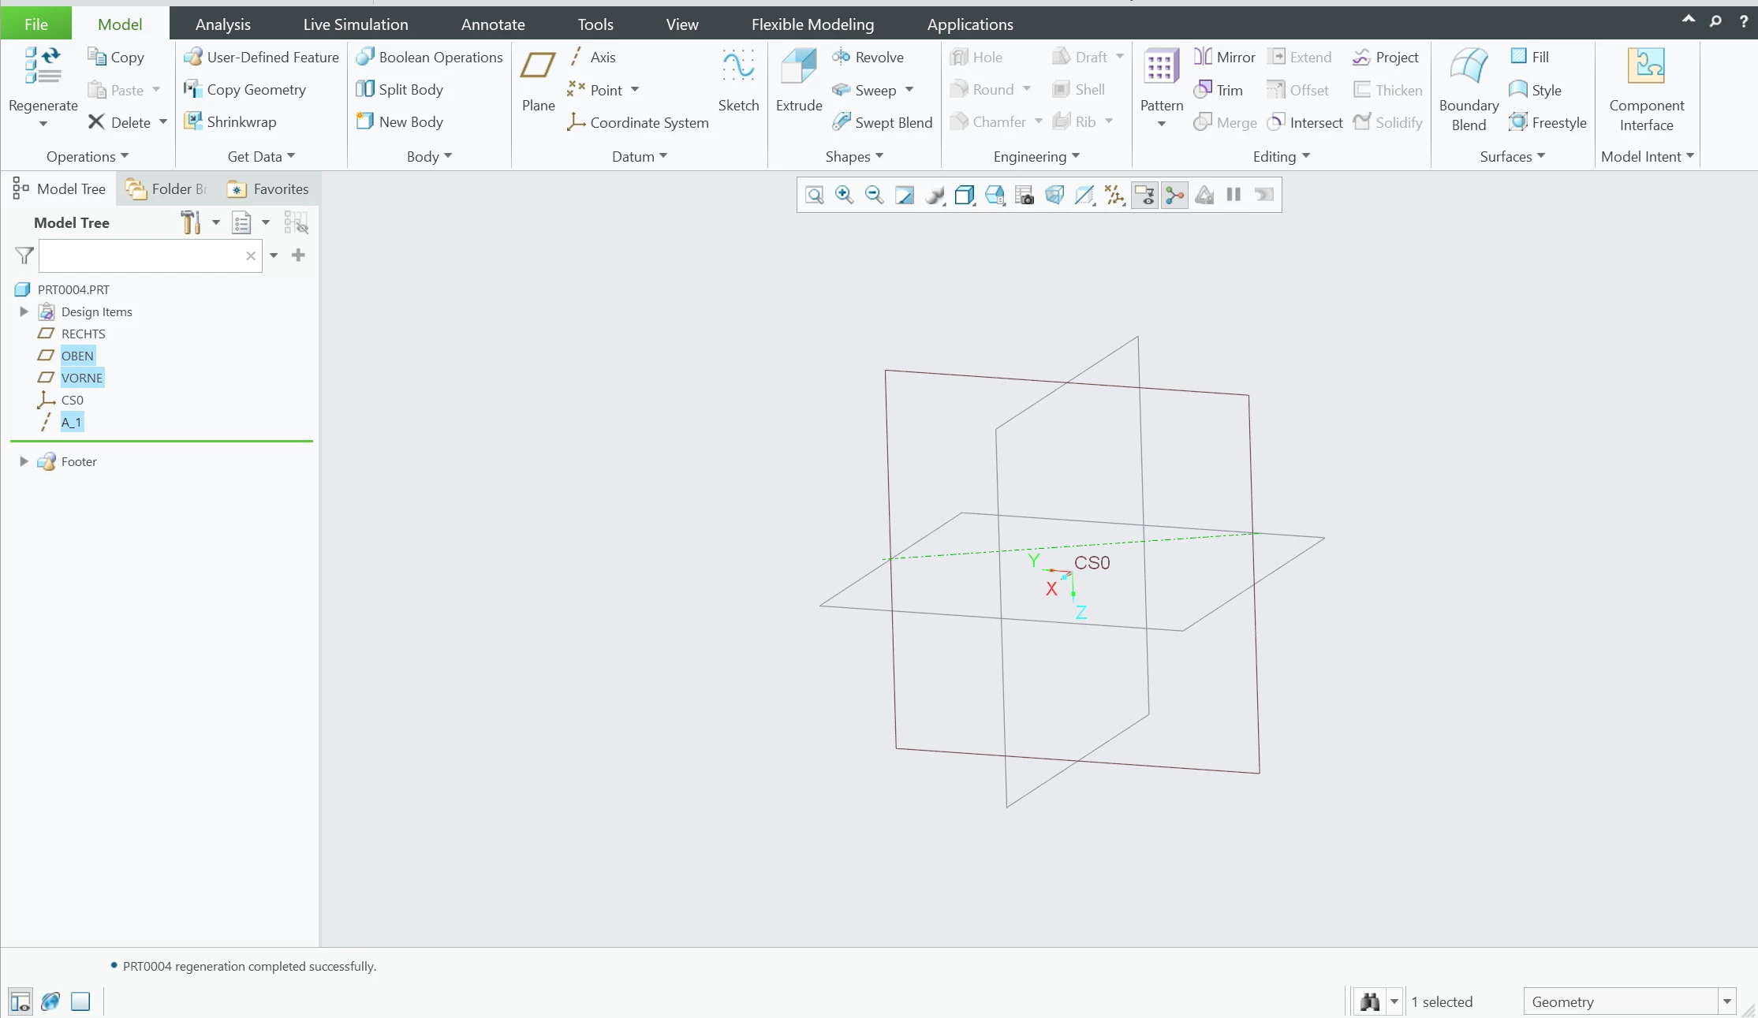Toggle spin center display button
The width and height of the screenshot is (1758, 1018).
1174,195
